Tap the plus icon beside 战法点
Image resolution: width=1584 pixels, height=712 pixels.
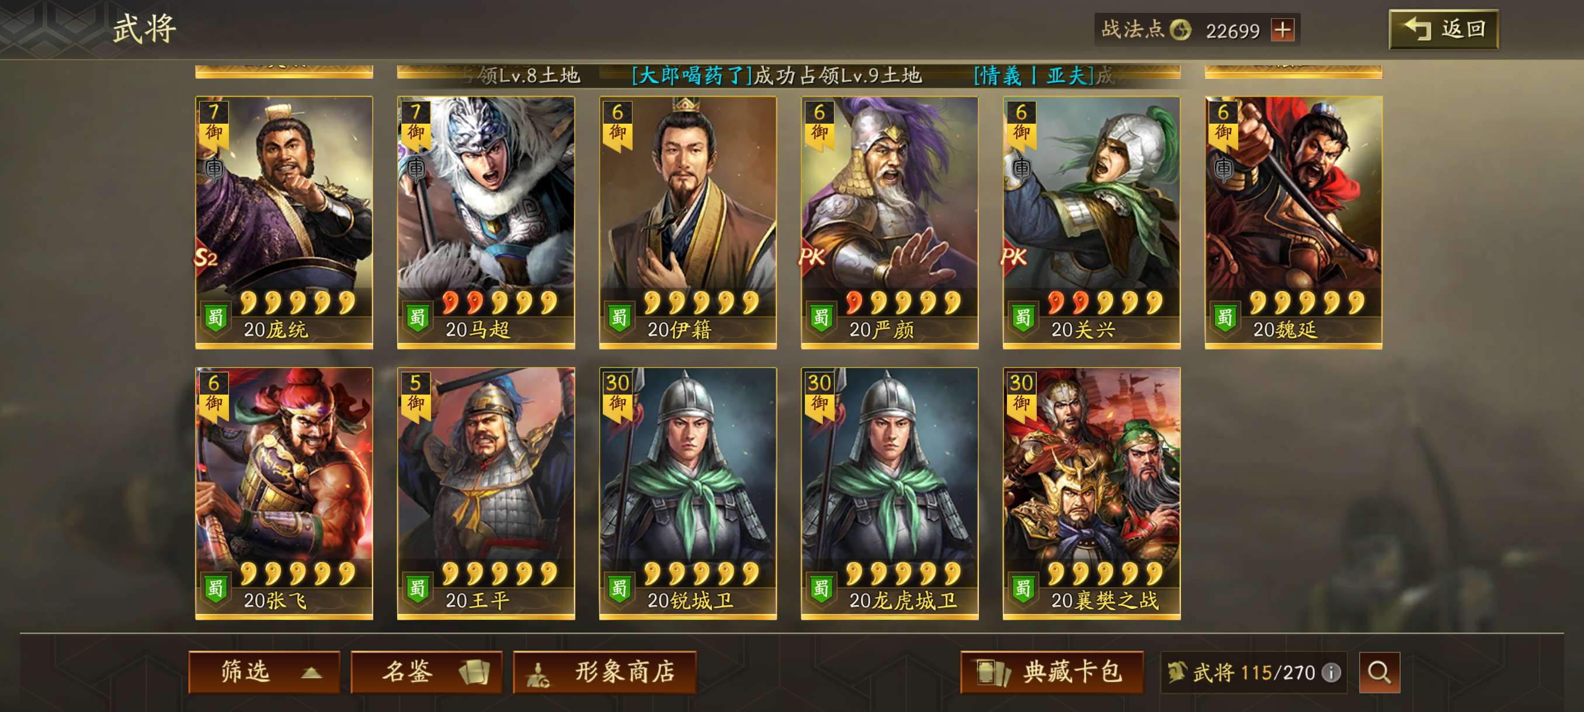tap(1283, 30)
